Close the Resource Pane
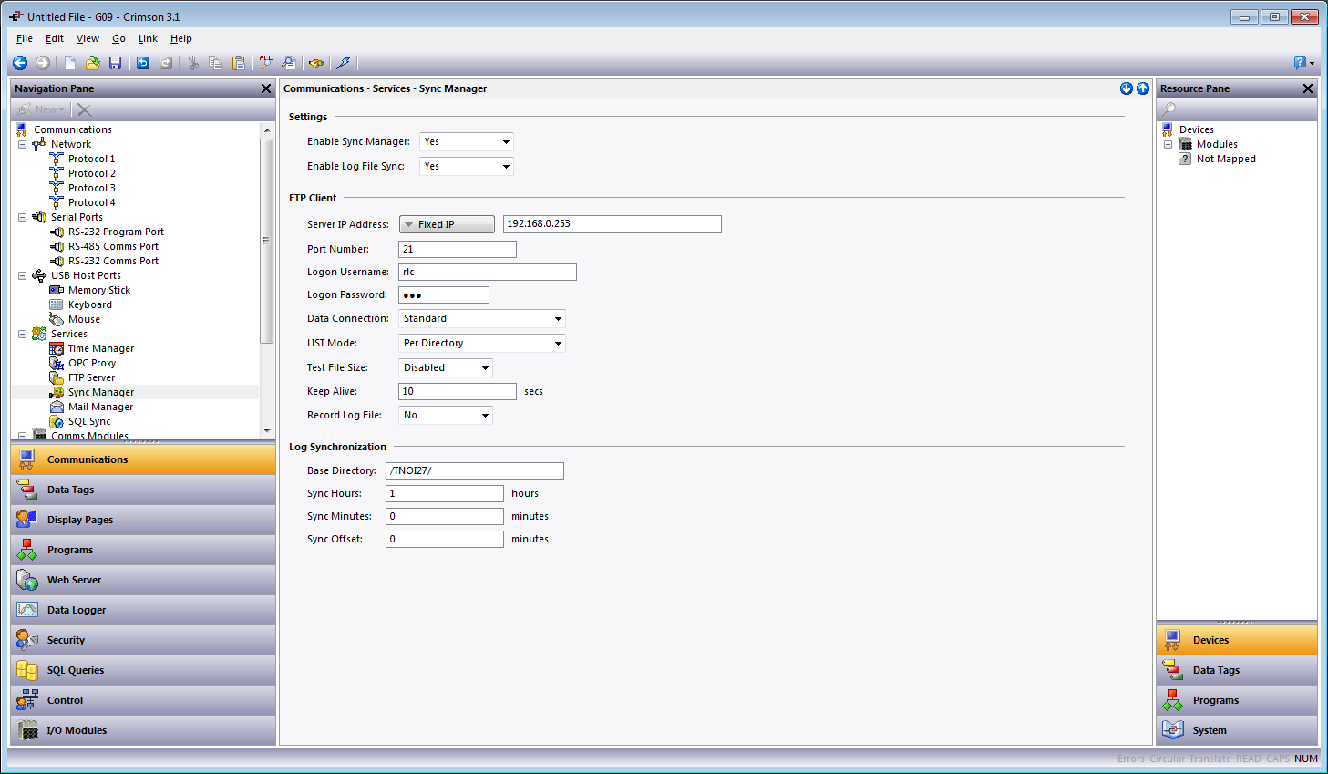This screenshot has width=1328, height=774. (x=1308, y=88)
